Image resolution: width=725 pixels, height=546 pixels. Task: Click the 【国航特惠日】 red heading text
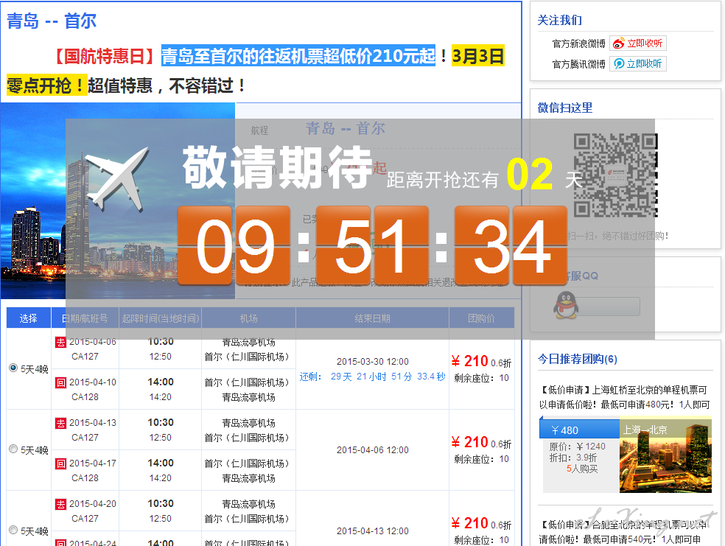tap(104, 56)
